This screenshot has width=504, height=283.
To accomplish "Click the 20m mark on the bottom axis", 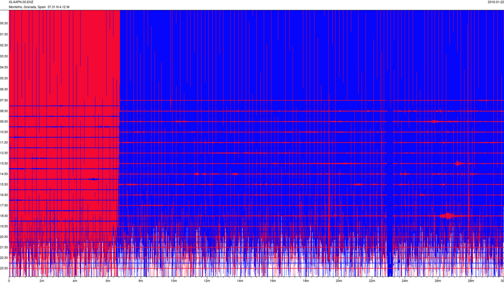I will pos(339,281).
